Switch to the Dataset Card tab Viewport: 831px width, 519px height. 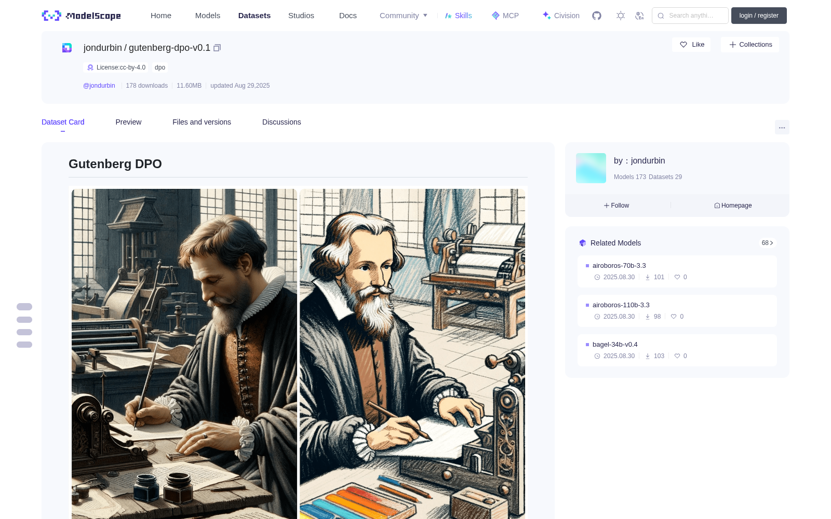pos(63,122)
